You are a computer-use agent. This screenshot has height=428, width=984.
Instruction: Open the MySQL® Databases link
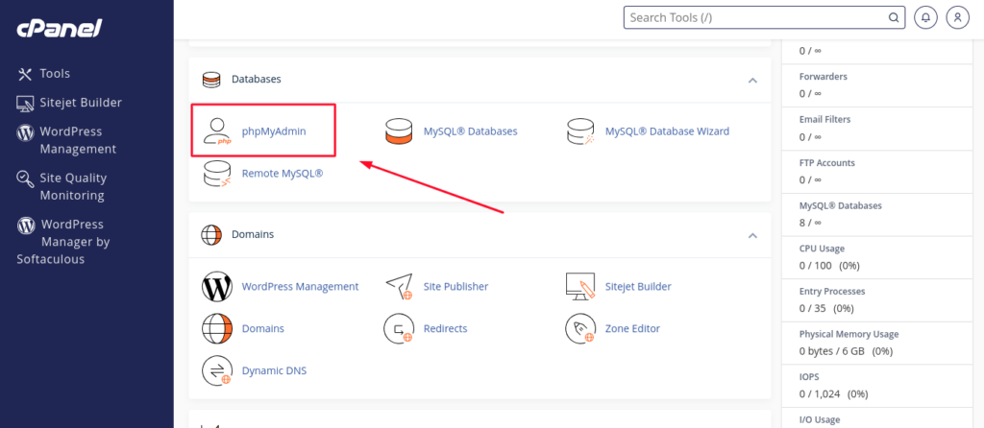click(x=470, y=131)
